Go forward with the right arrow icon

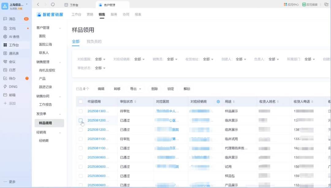tap(45, 4)
